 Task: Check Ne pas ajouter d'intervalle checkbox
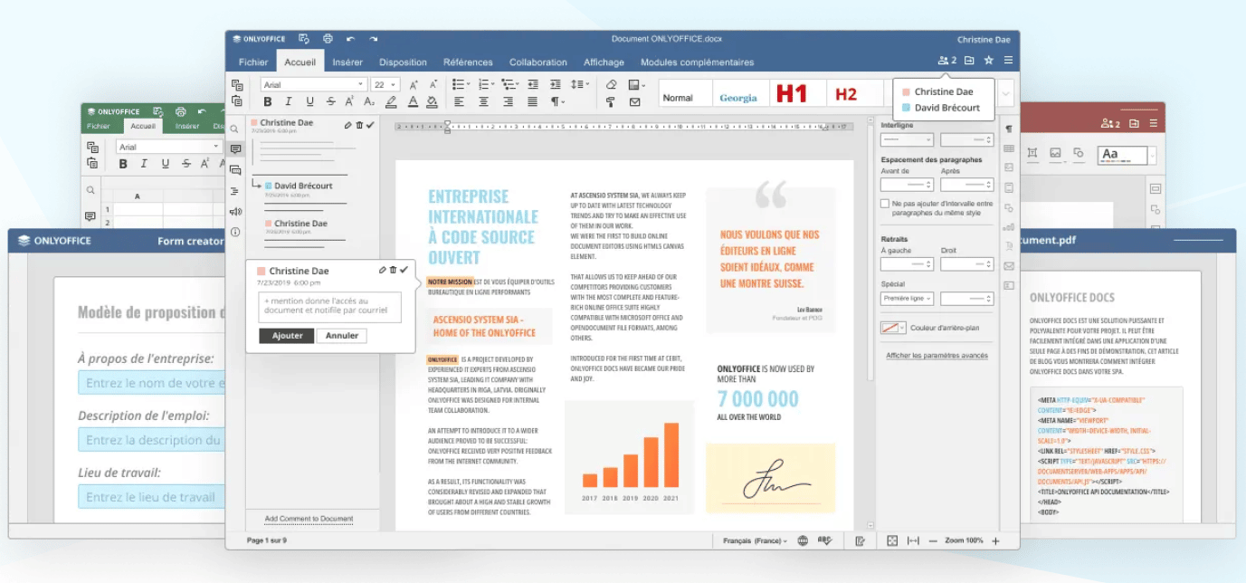885,204
